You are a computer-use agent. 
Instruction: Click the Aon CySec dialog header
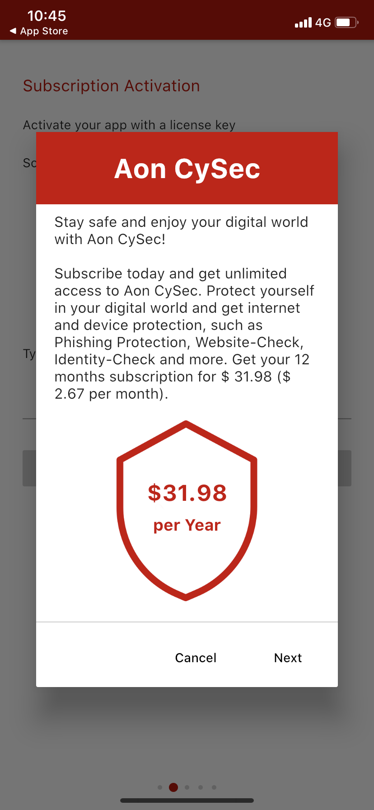coord(187,169)
